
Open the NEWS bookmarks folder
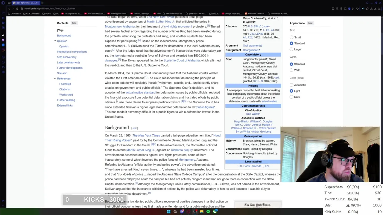pos(46,13)
